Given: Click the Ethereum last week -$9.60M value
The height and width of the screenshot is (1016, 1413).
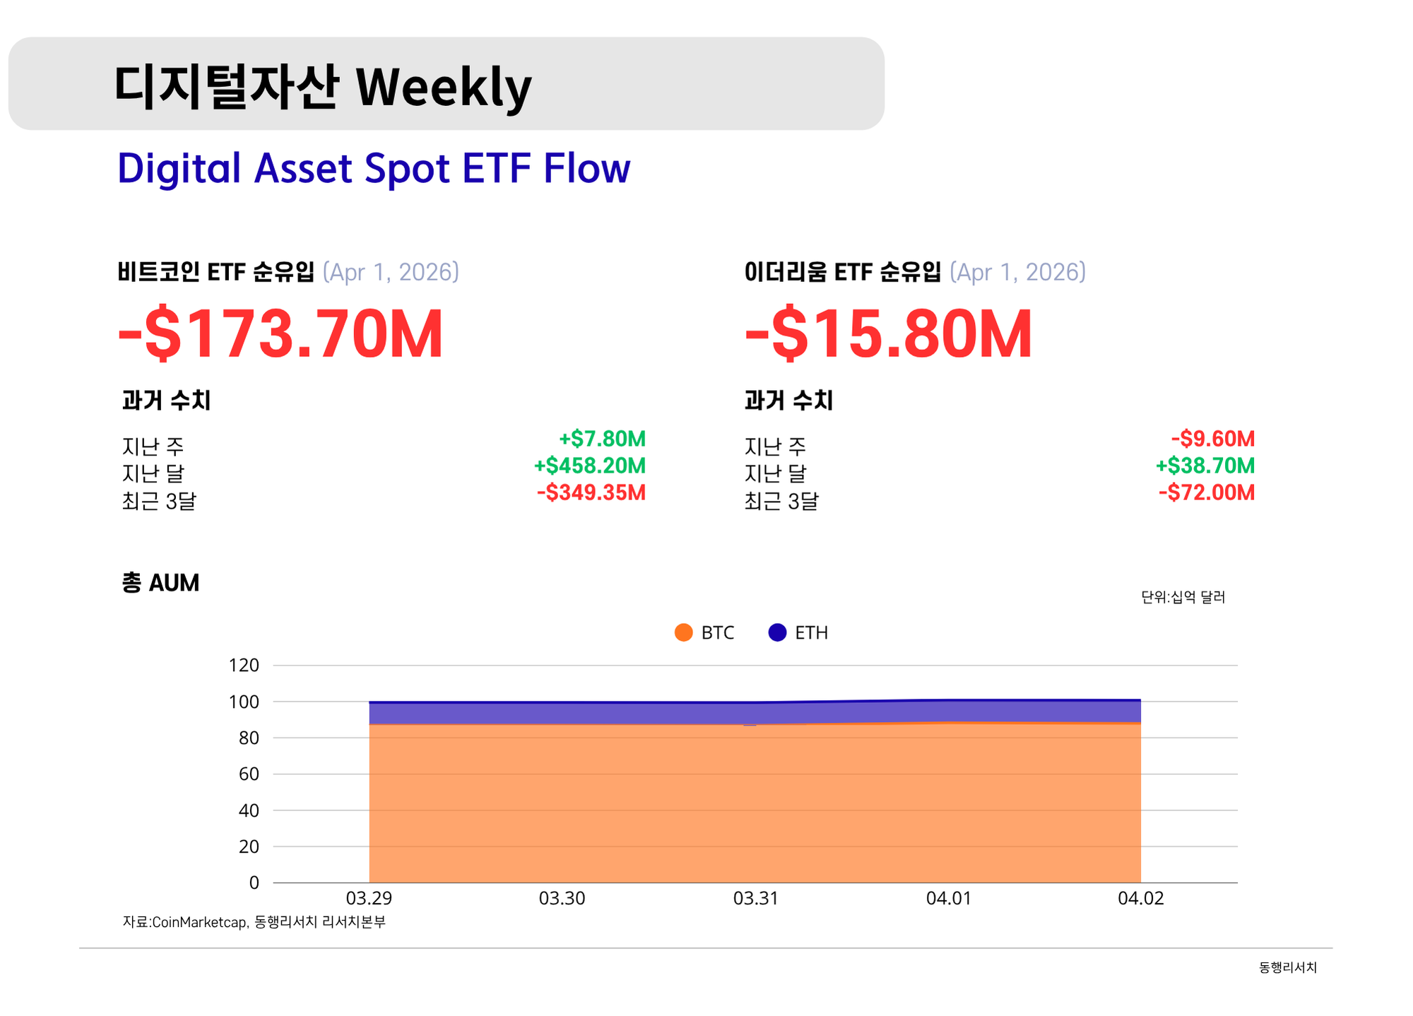Looking at the screenshot, I should (x=1212, y=439).
